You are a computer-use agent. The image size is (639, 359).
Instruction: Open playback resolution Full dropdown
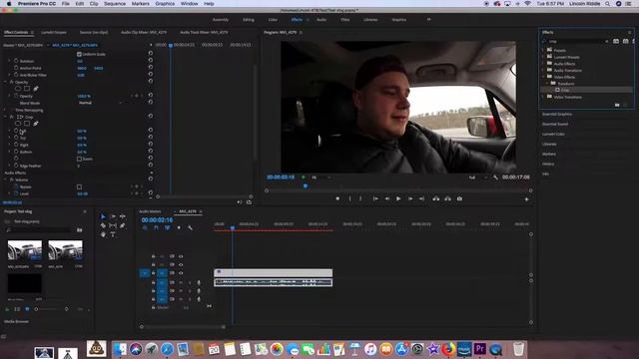click(x=478, y=178)
